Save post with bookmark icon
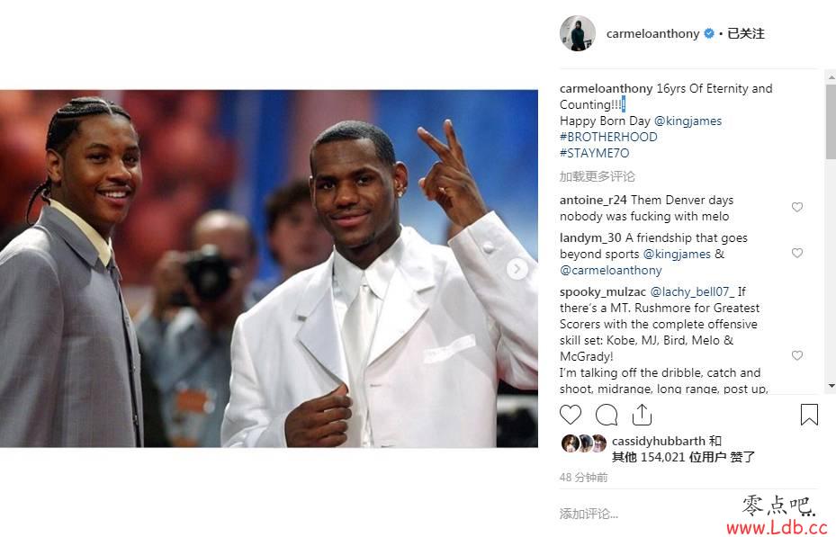The width and height of the screenshot is (836, 537). pos(809,415)
